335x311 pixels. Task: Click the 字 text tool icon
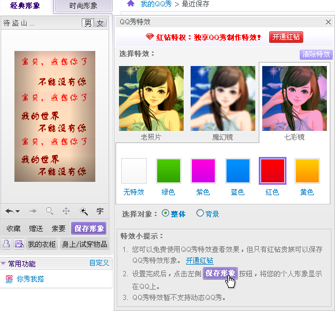(100, 211)
